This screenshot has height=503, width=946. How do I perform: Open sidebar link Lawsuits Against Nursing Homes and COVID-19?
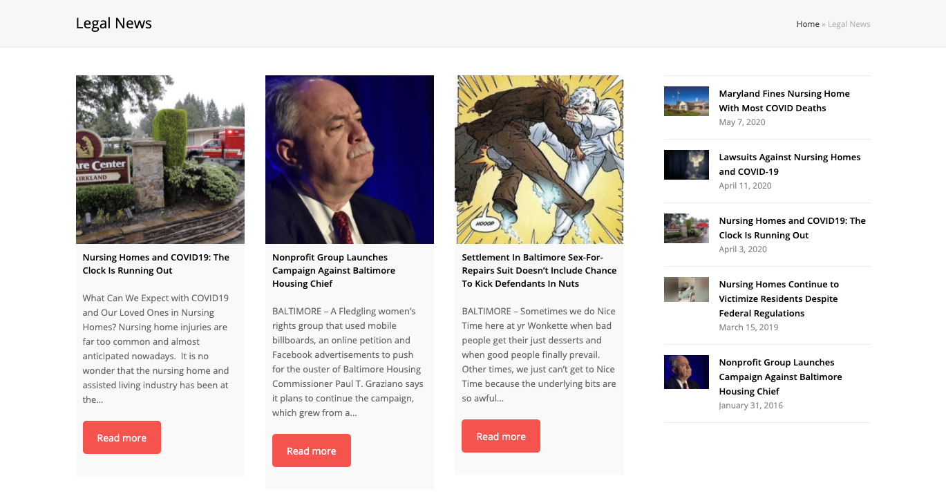click(789, 164)
